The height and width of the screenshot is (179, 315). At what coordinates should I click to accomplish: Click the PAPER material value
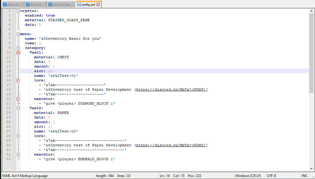[x=63, y=113]
